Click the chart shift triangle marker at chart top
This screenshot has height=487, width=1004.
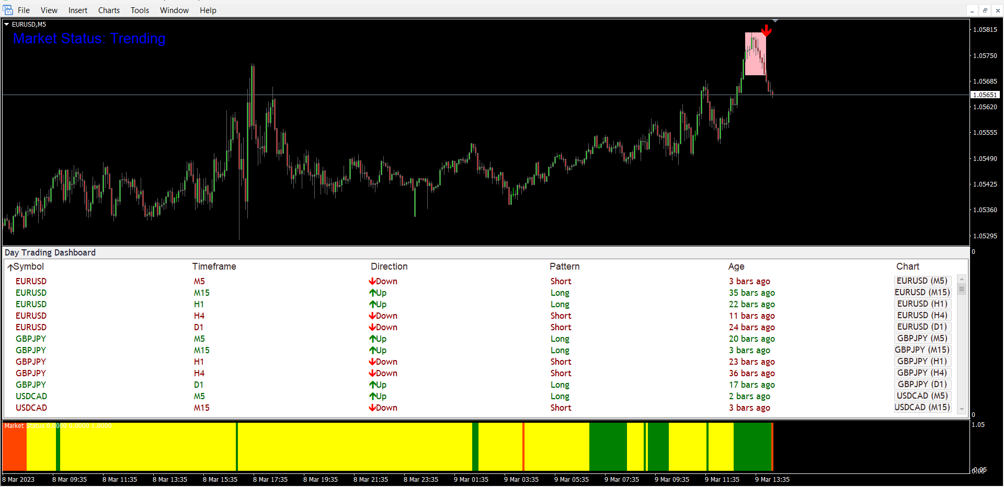click(775, 21)
